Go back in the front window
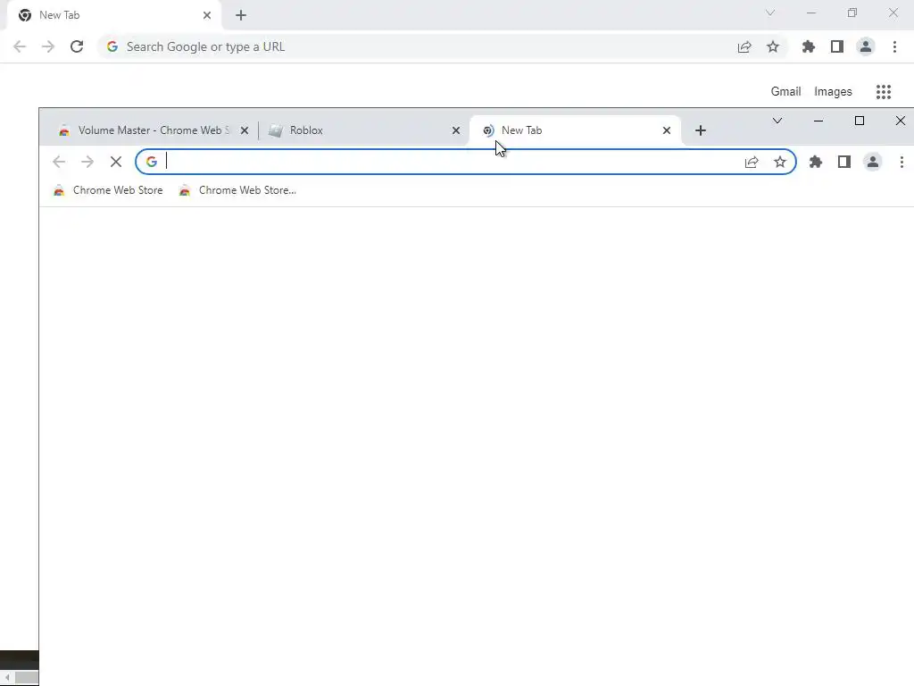914x686 pixels. (x=59, y=162)
